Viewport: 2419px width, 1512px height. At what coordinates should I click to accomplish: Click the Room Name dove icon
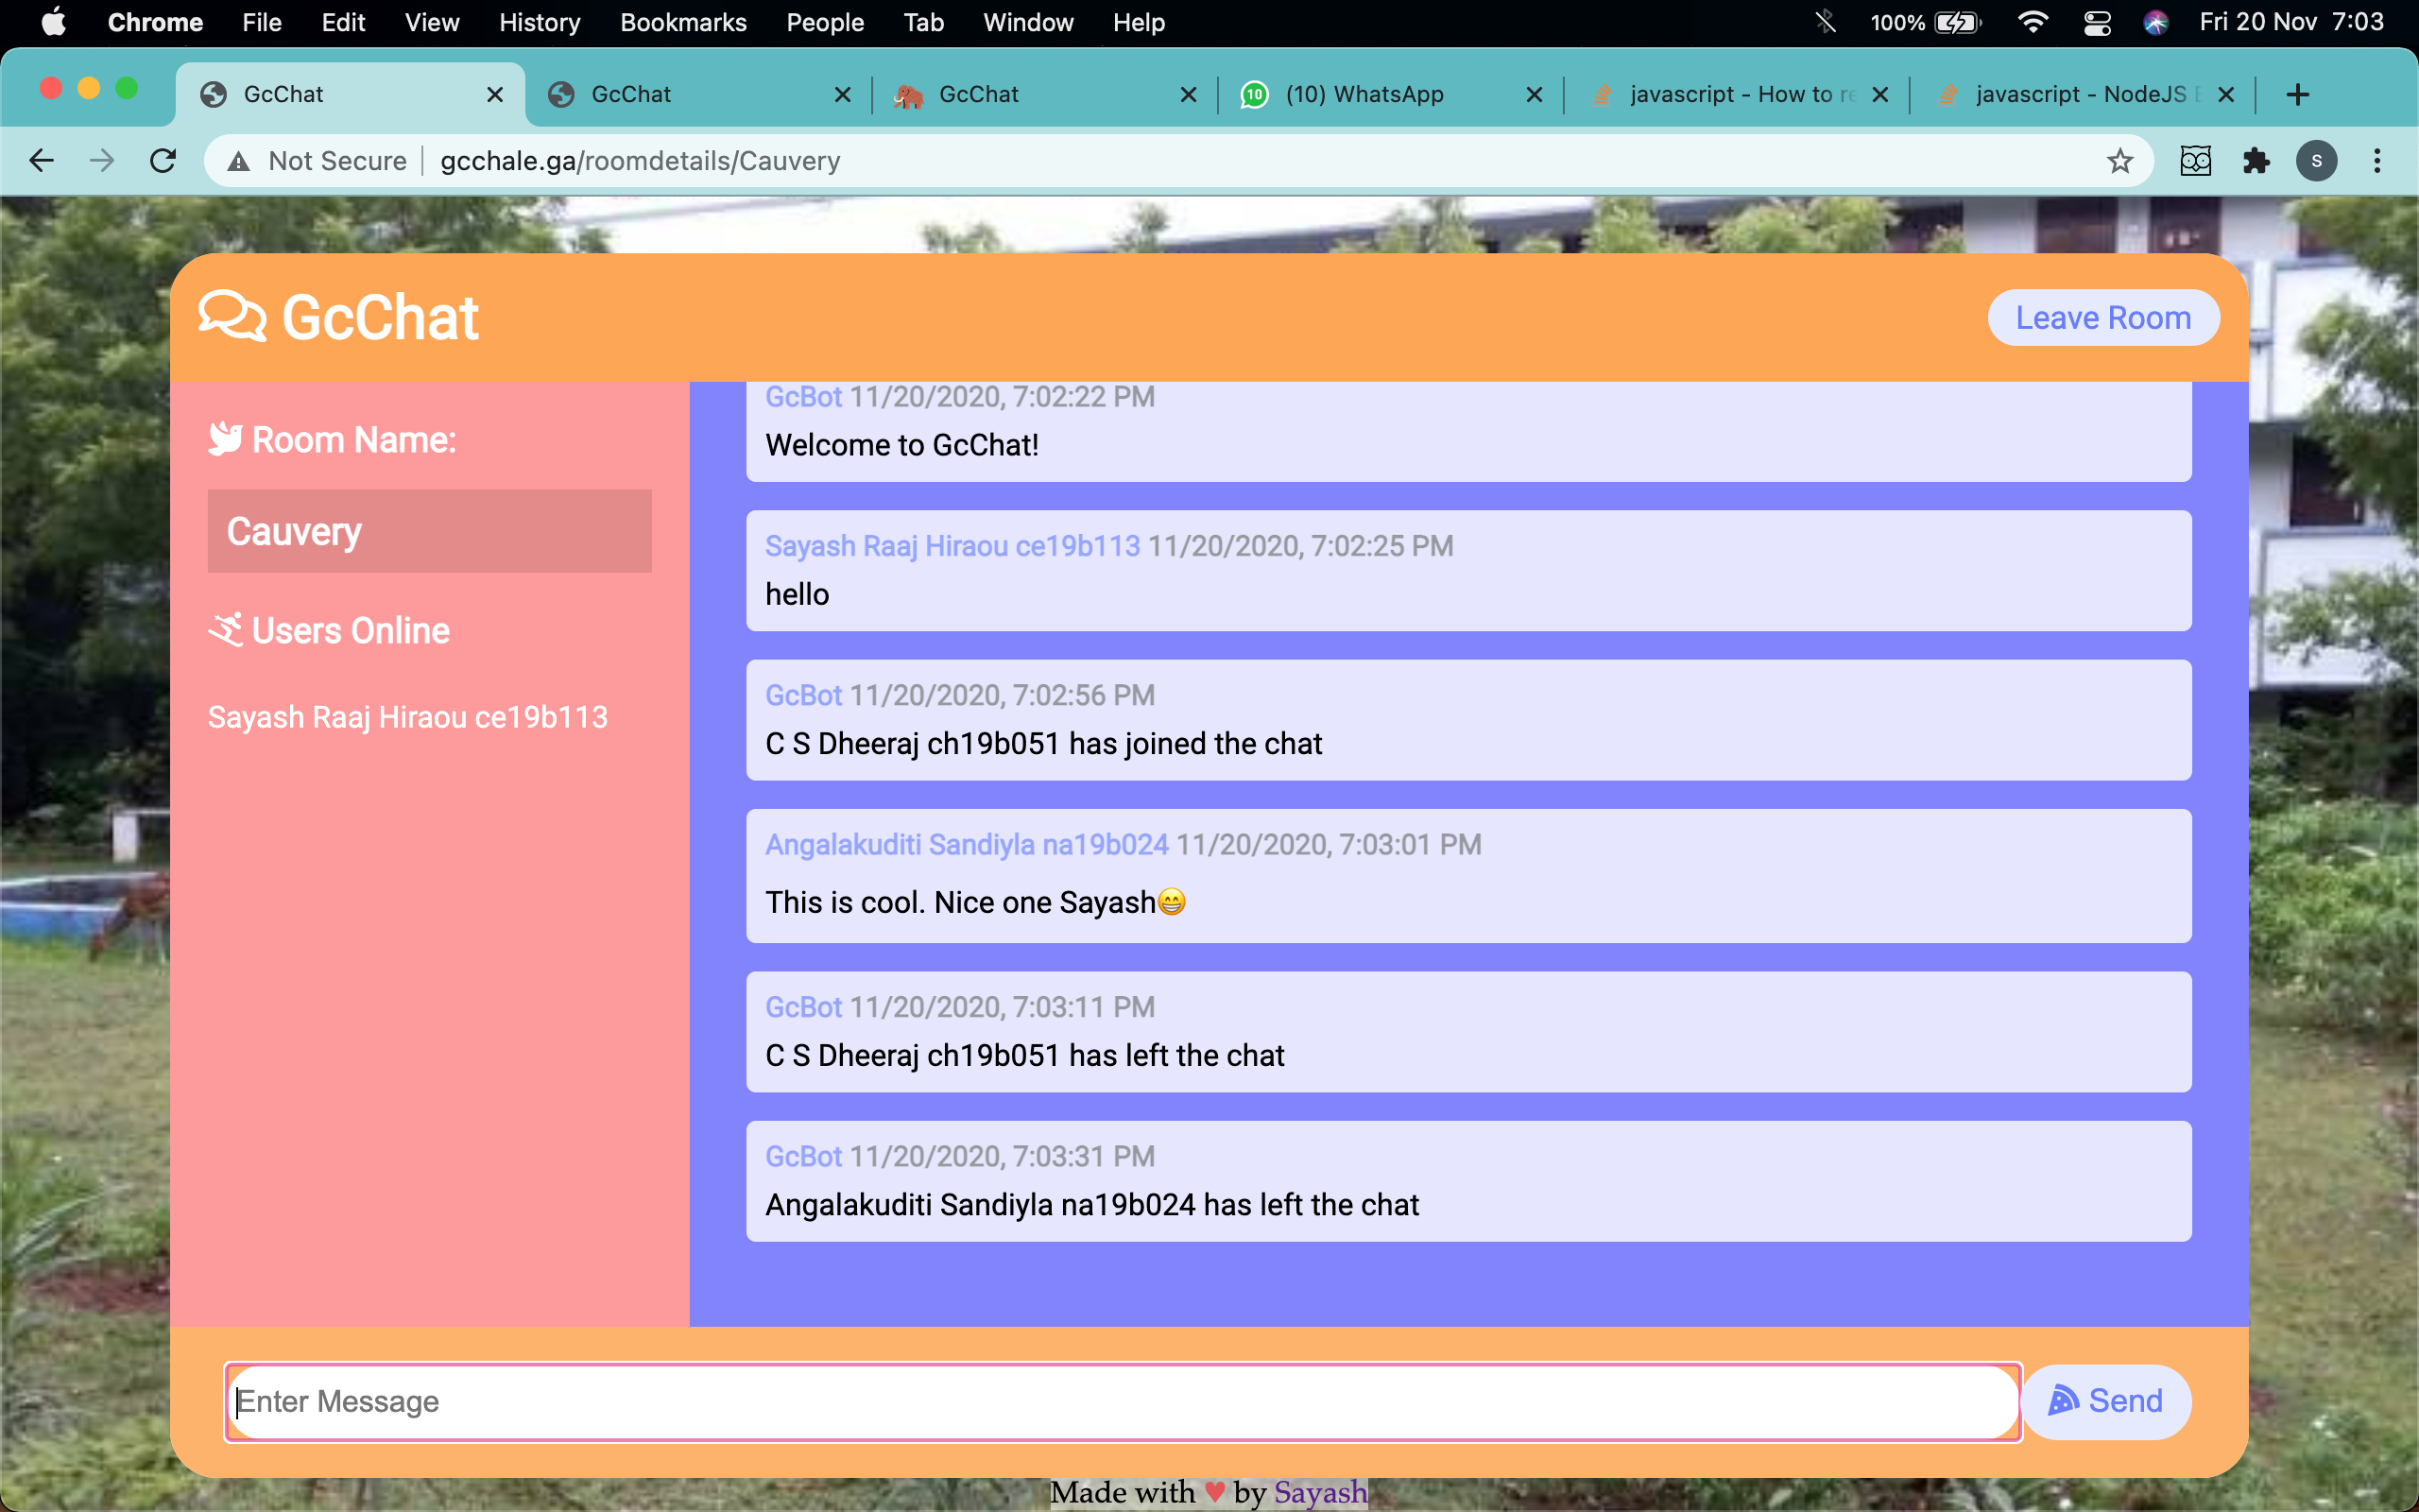[225, 439]
